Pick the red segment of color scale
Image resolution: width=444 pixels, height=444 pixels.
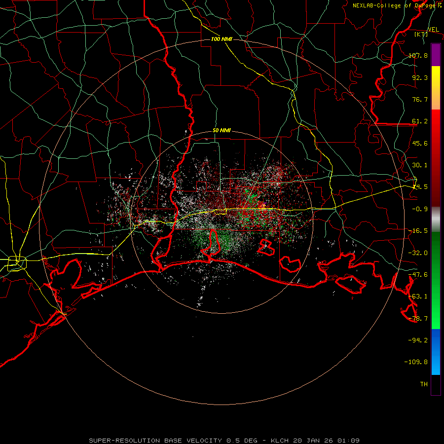point(436,158)
